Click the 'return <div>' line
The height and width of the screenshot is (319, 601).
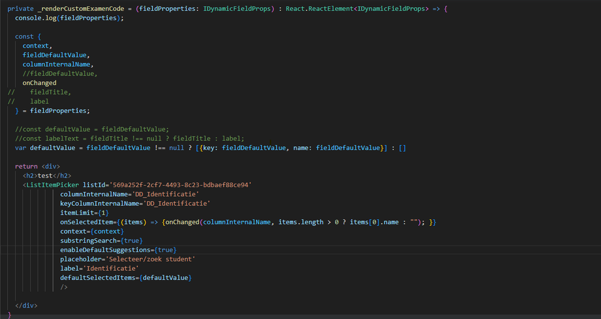pyautogui.click(x=37, y=166)
